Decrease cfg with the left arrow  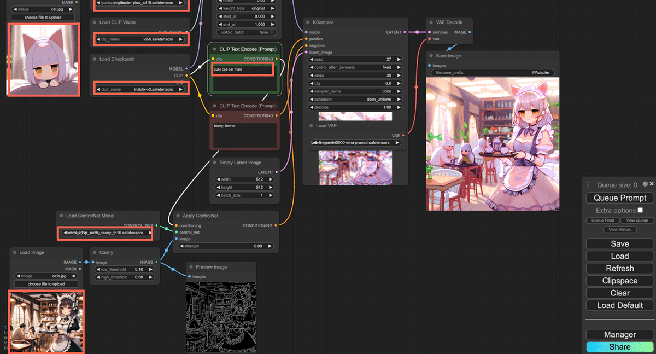tap(312, 83)
